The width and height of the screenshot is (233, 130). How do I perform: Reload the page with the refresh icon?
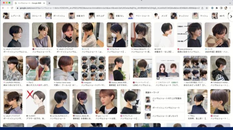pyautogui.click(x=12, y=8)
